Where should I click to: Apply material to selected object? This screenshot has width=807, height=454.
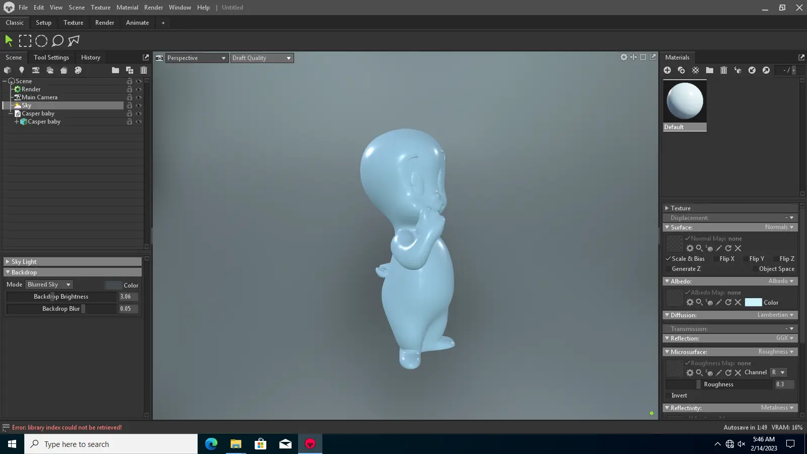(738, 70)
